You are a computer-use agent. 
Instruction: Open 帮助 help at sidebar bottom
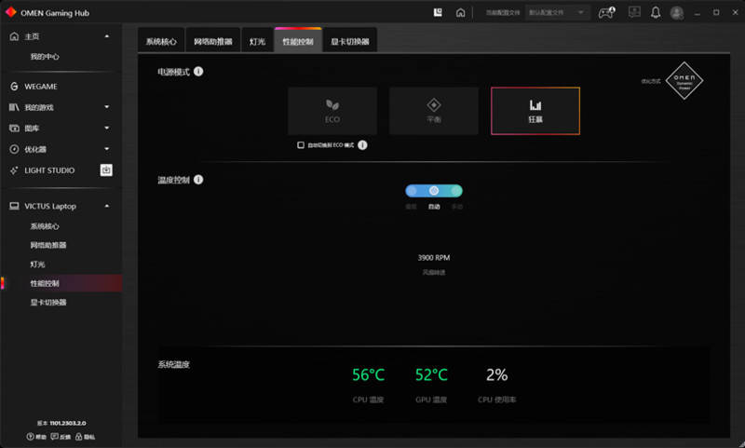(36, 437)
